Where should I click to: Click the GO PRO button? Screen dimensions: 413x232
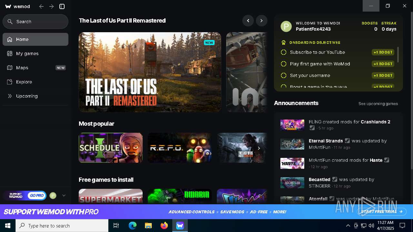[x=36, y=195]
